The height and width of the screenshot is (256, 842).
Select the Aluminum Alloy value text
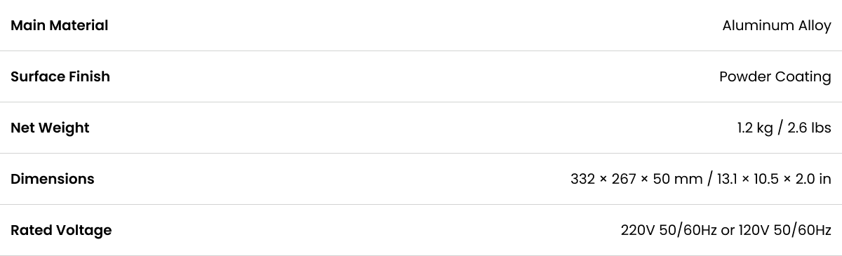pos(777,26)
